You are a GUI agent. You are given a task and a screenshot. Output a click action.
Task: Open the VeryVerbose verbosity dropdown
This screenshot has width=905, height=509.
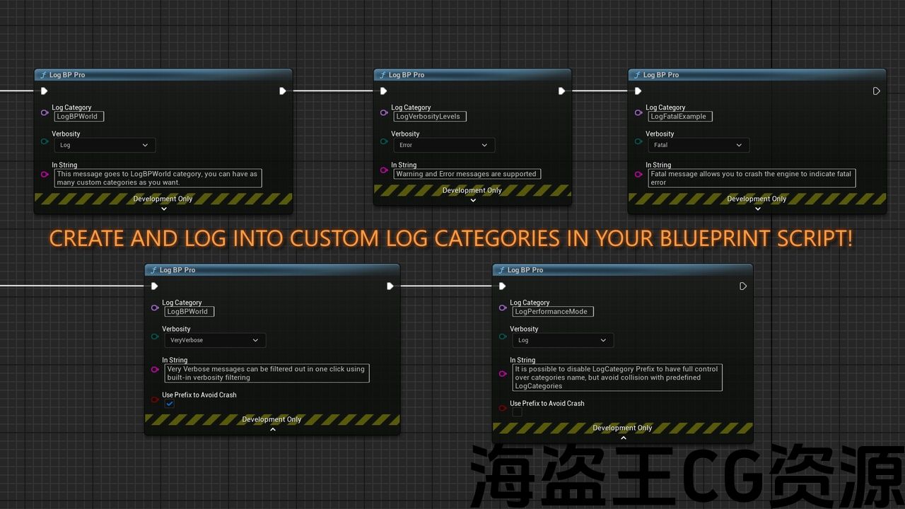(x=215, y=340)
